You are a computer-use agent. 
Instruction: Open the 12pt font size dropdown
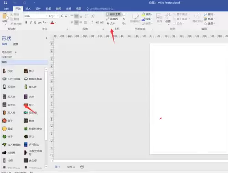54,16
